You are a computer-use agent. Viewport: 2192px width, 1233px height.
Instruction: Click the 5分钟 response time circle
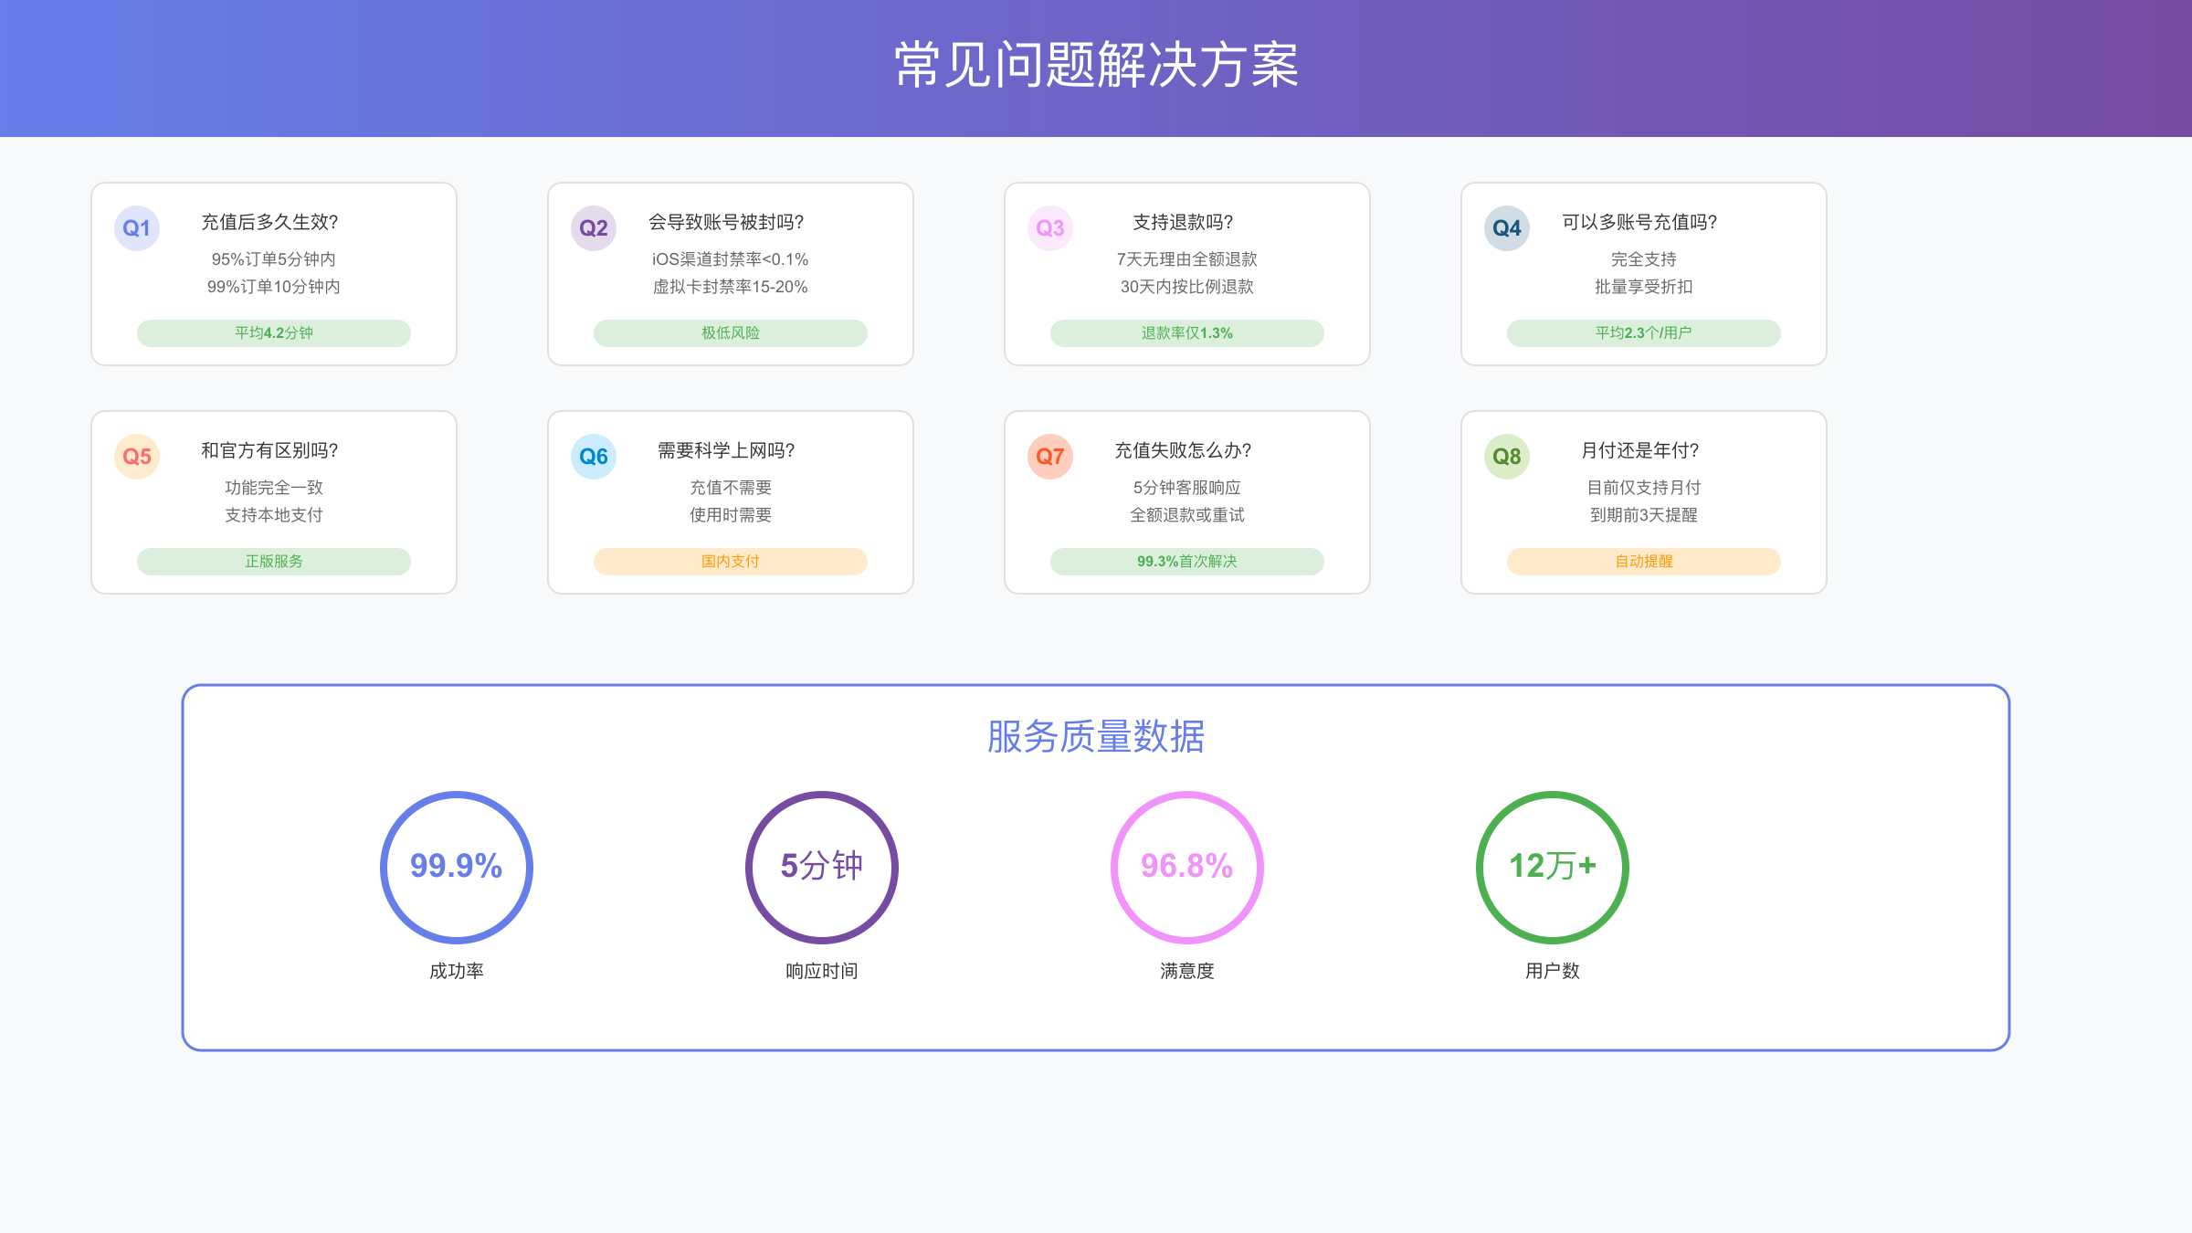(x=822, y=867)
